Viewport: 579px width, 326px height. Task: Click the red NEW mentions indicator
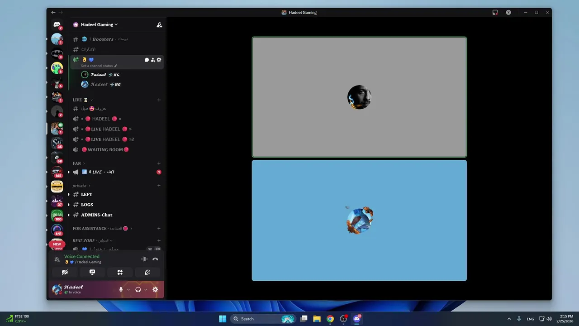click(57, 244)
